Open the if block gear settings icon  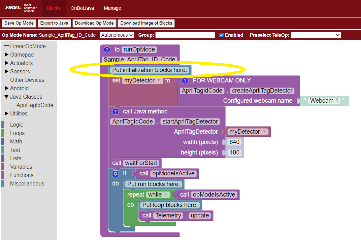tap(116, 174)
